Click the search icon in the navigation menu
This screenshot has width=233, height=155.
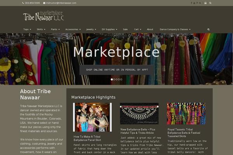click(x=209, y=29)
